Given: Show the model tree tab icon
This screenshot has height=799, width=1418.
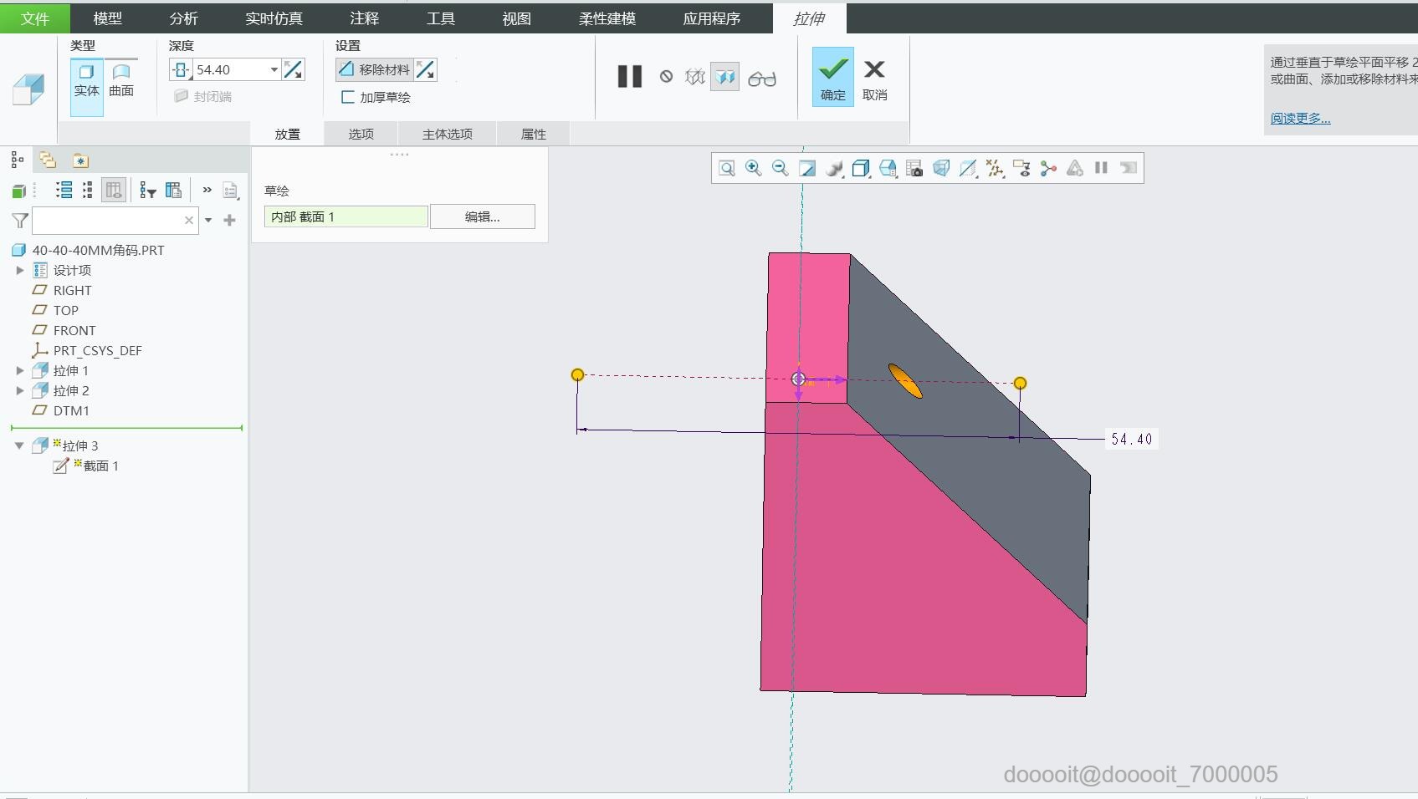Looking at the screenshot, I should (18, 160).
